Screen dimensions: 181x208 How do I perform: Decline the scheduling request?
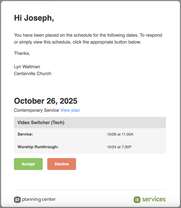point(61,164)
